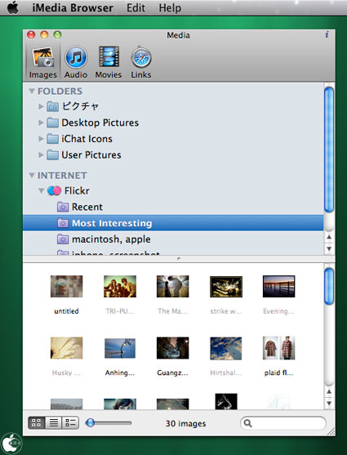347x455 pixels.
Task: Collapse the INTERNET section
Action: [32, 176]
